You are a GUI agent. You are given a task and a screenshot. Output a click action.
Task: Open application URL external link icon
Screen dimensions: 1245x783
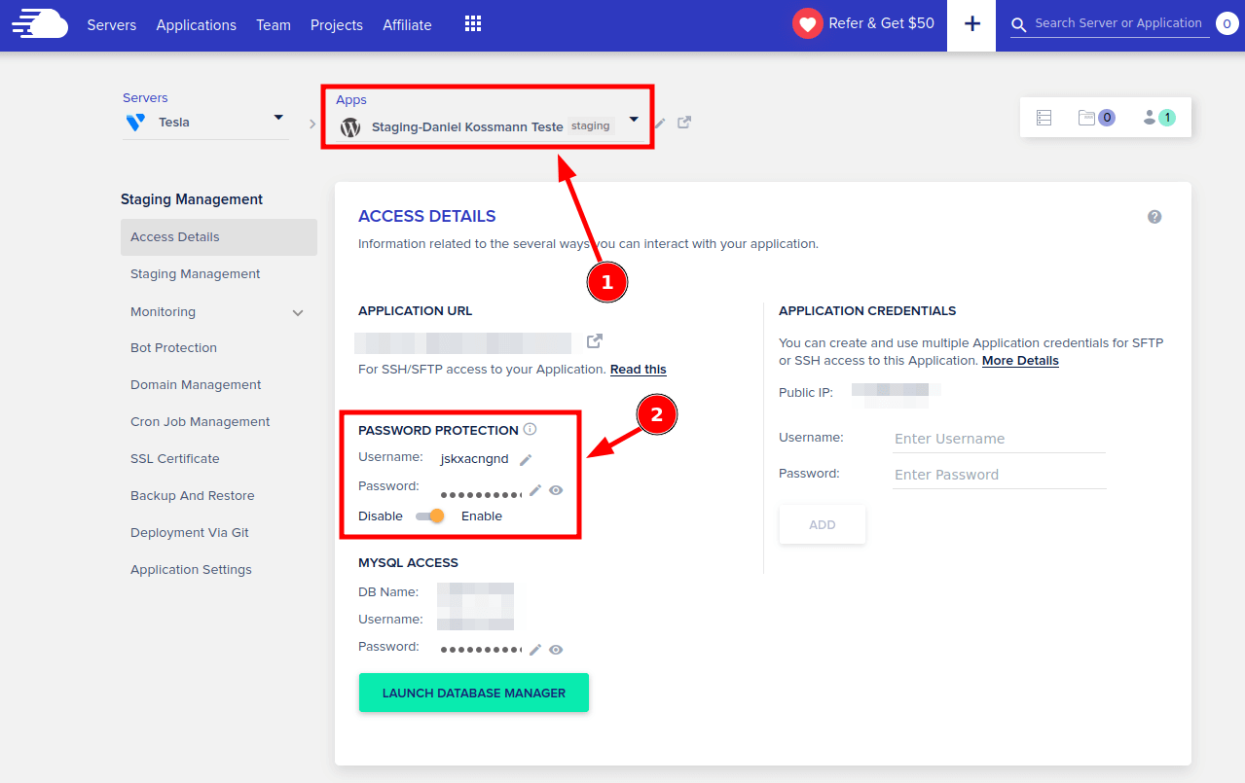[595, 340]
